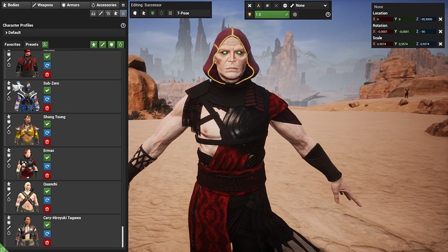Toggle the lock icon under the hamburger menu
The image size is (448, 252).
[123, 14]
